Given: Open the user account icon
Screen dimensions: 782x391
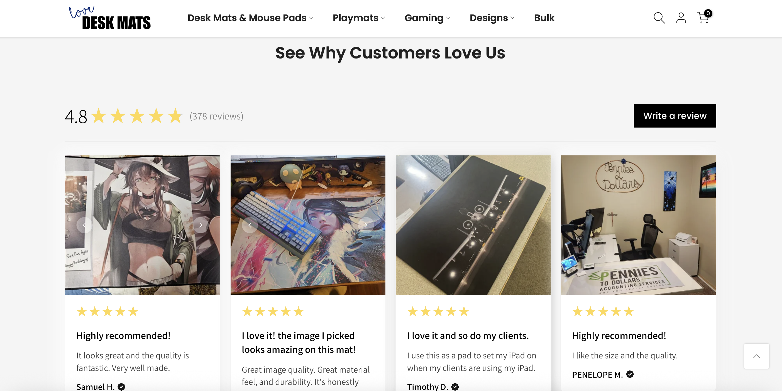Looking at the screenshot, I should [681, 18].
